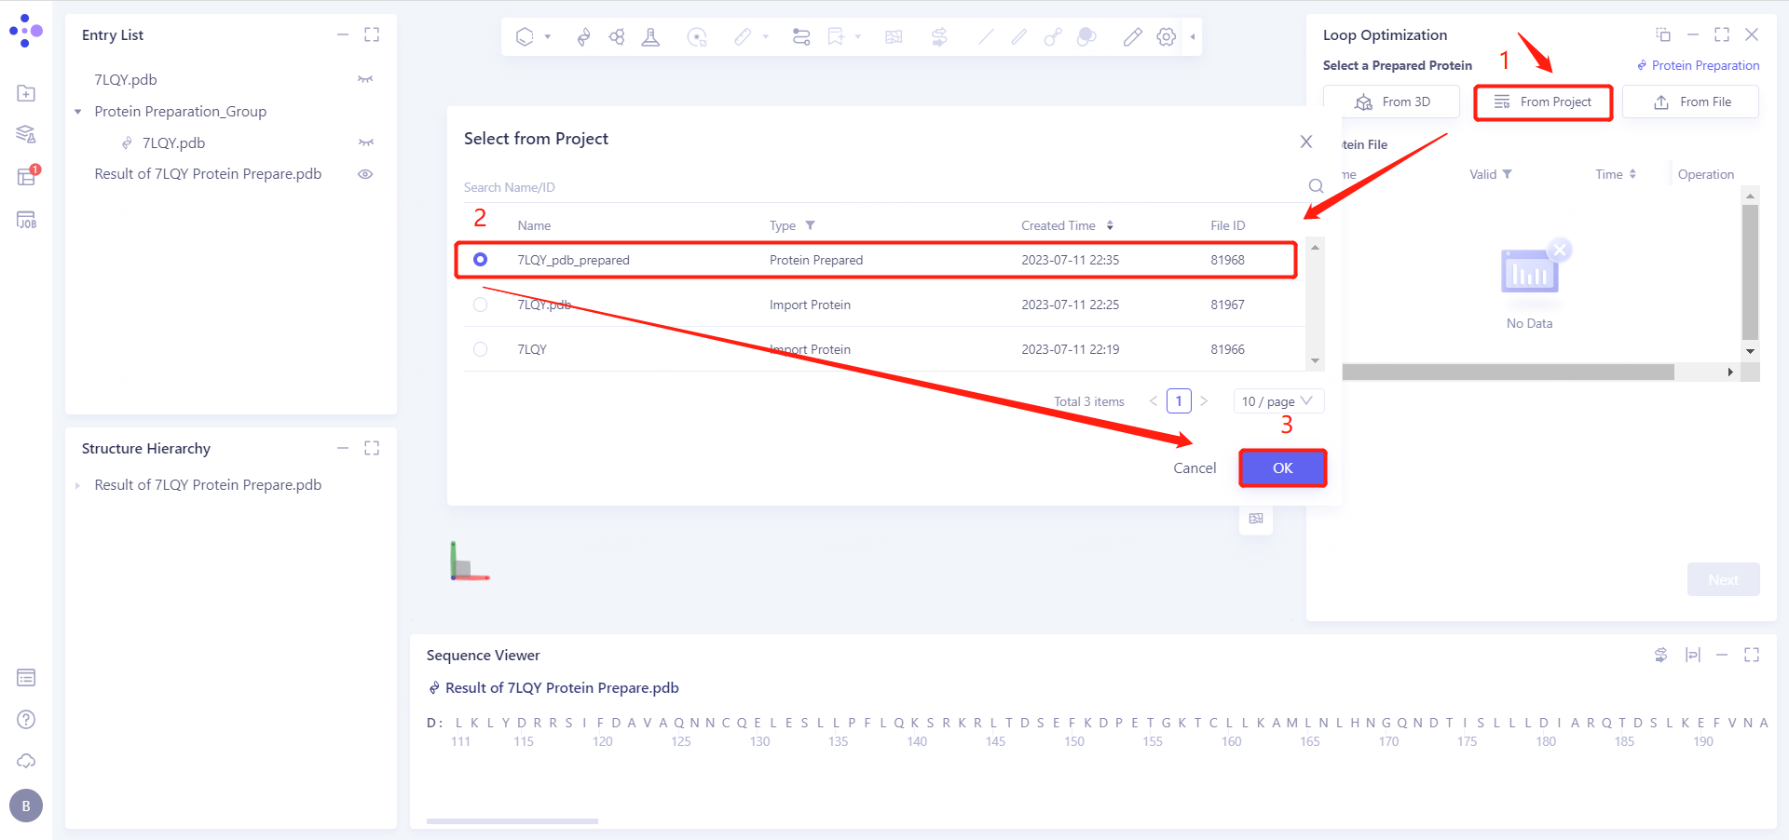Choose the From 3D source option

point(1391,102)
